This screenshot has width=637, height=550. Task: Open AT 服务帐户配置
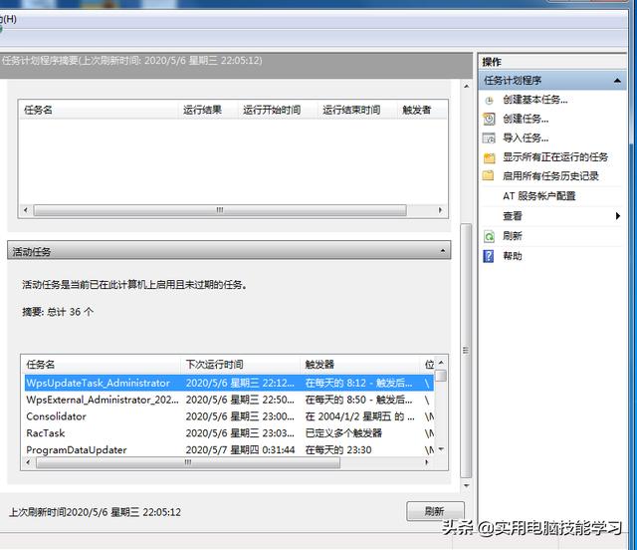539,196
